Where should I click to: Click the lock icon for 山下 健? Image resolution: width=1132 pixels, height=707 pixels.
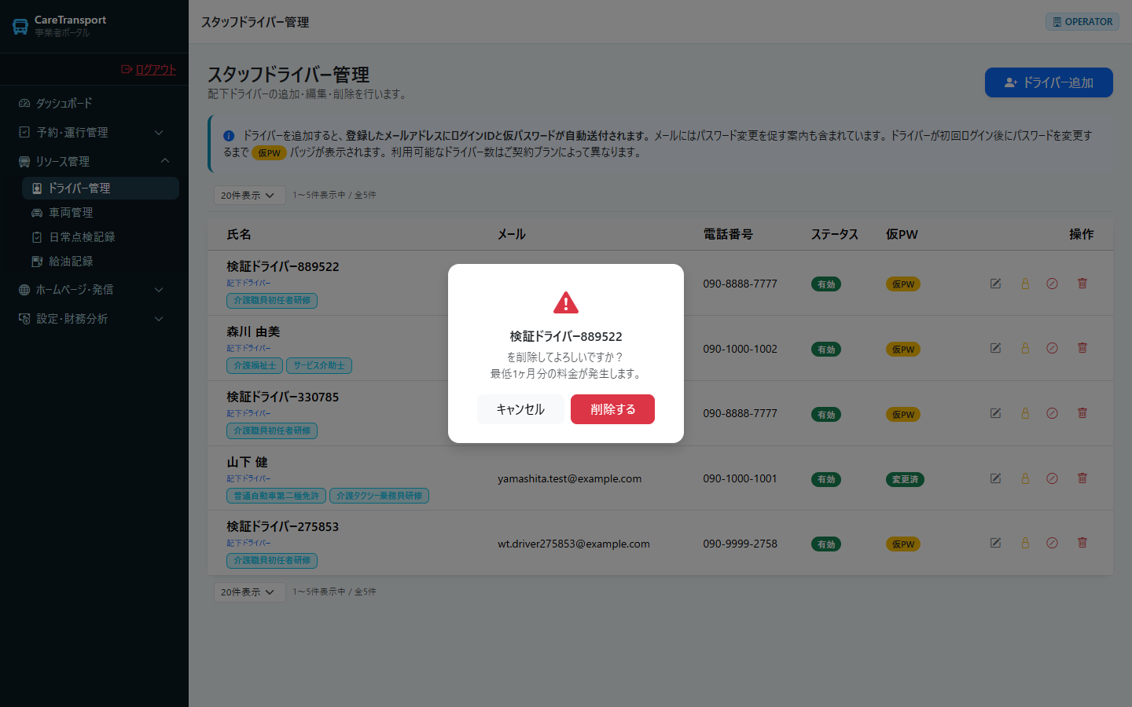pyautogui.click(x=1025, y=478)
